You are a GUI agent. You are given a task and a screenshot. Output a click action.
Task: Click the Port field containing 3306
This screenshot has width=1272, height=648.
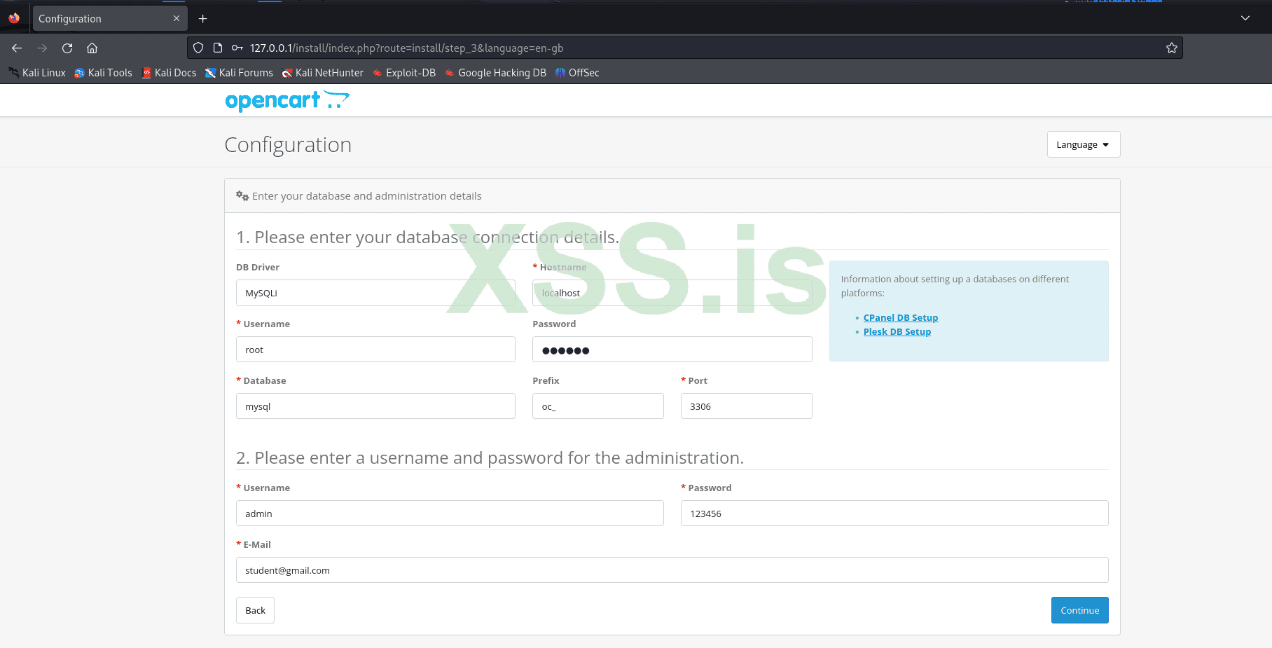click(x=747, y=406)
